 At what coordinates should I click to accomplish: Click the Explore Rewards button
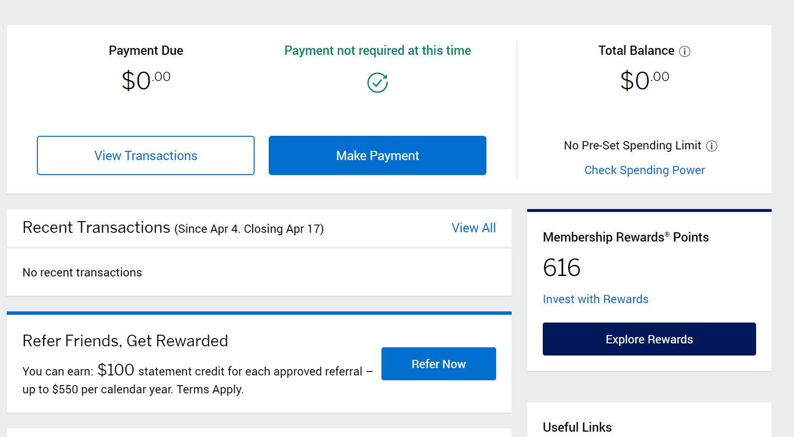(649, 339)
